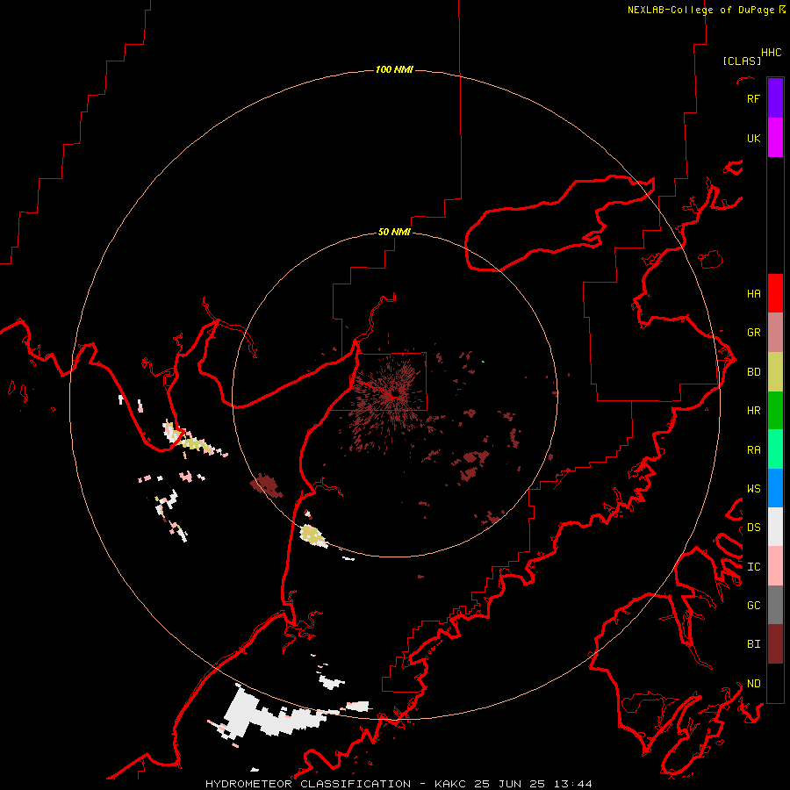Click the 'HR' legend label

pos(753,411)
